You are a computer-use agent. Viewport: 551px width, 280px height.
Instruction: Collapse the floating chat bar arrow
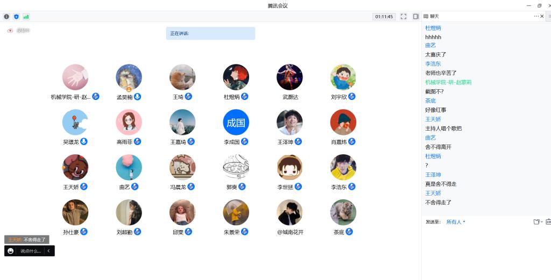pyautogui.click(x=48, y=251)
